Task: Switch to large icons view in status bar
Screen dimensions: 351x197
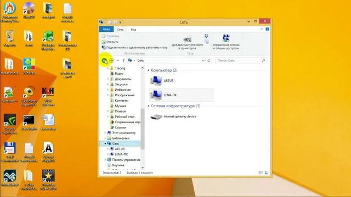Action: tap(267, 173)
